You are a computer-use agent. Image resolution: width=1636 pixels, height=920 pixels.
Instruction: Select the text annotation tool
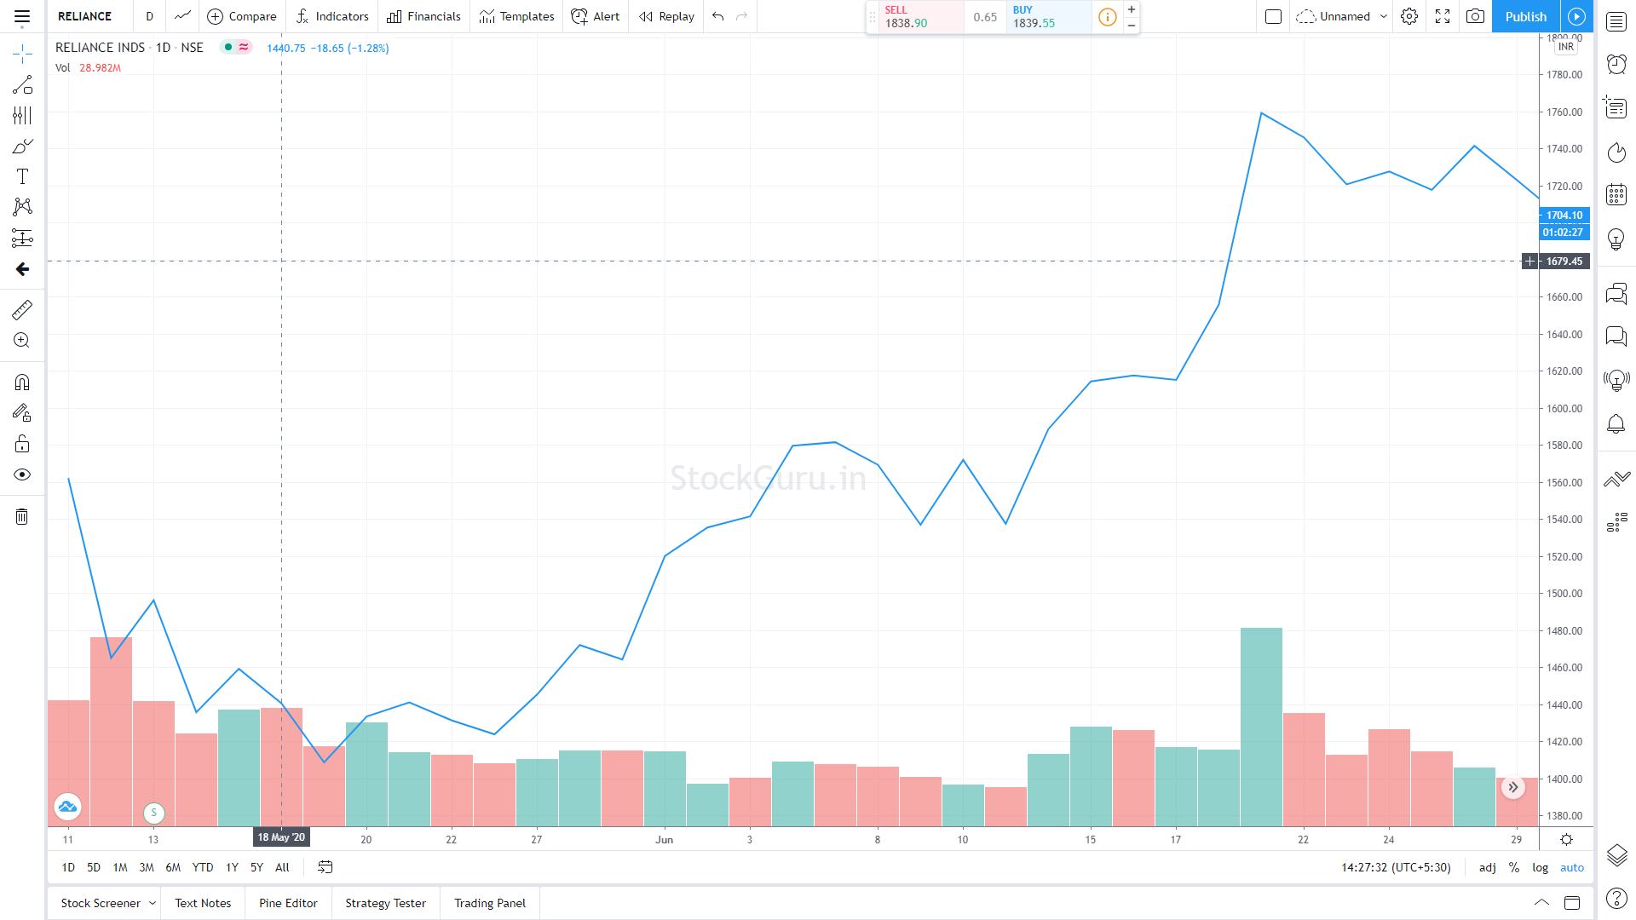[22, 176]
